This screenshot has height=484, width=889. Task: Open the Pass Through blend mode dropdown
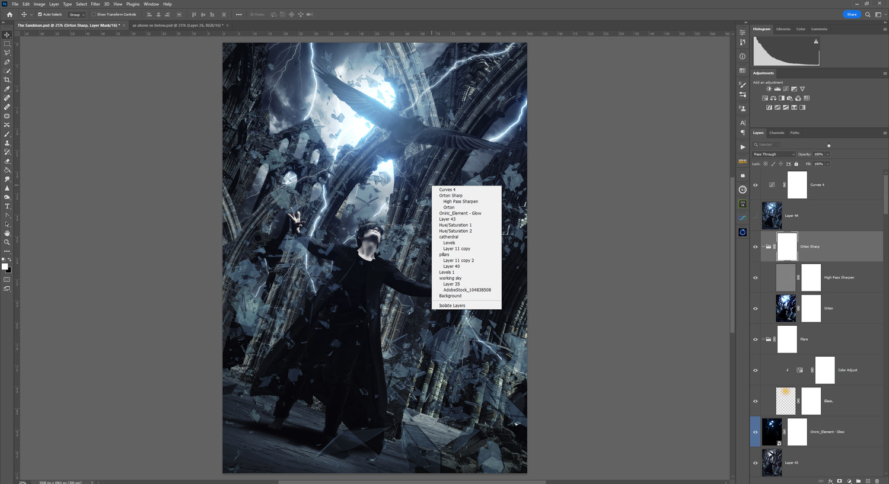click(x=774, y=154)
